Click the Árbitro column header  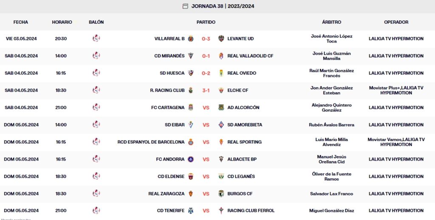(x=331, y=22)
